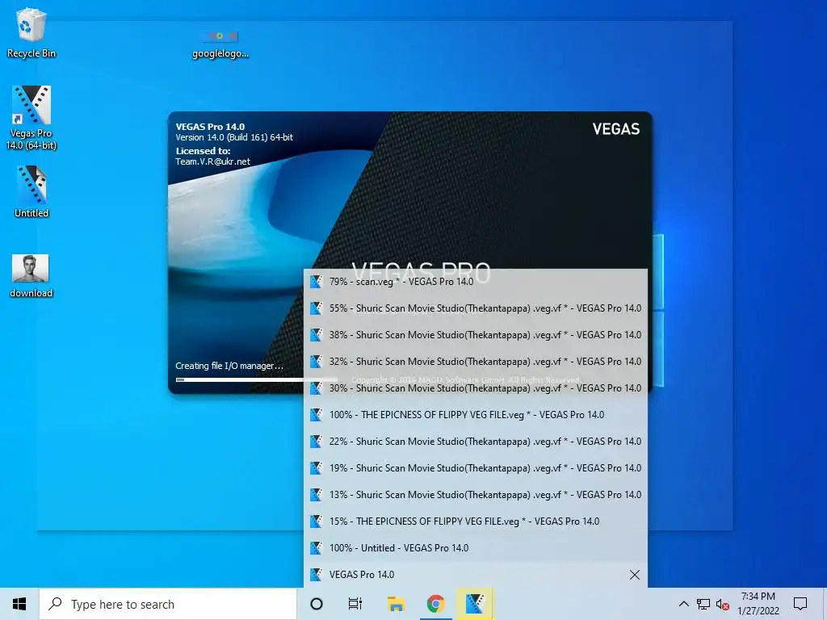Screen dimensions: 827x620
Task: Open Cortana circle icon on taskbar
Action: coord(317,604)
